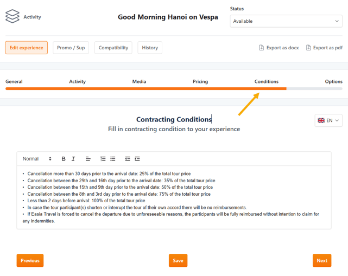
Task: Open the Compatibility tab
Action: [113, 48]
